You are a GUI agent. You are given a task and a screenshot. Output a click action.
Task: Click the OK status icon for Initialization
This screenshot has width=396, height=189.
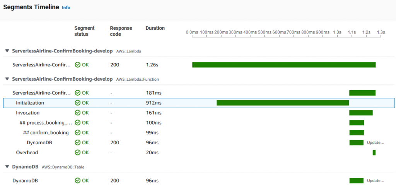[77, 103]
